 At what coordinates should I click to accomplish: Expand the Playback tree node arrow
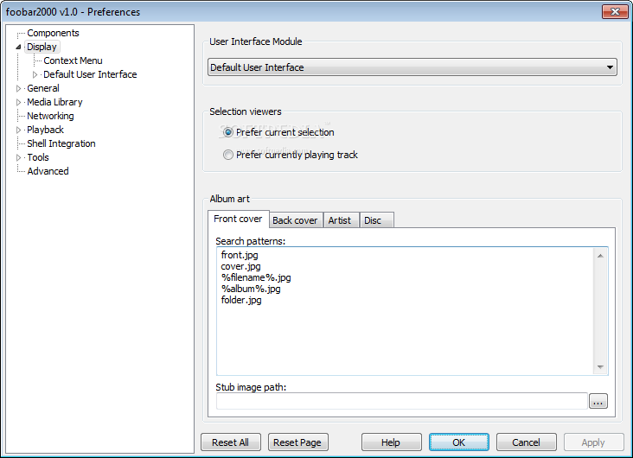[x=18, y=130]
